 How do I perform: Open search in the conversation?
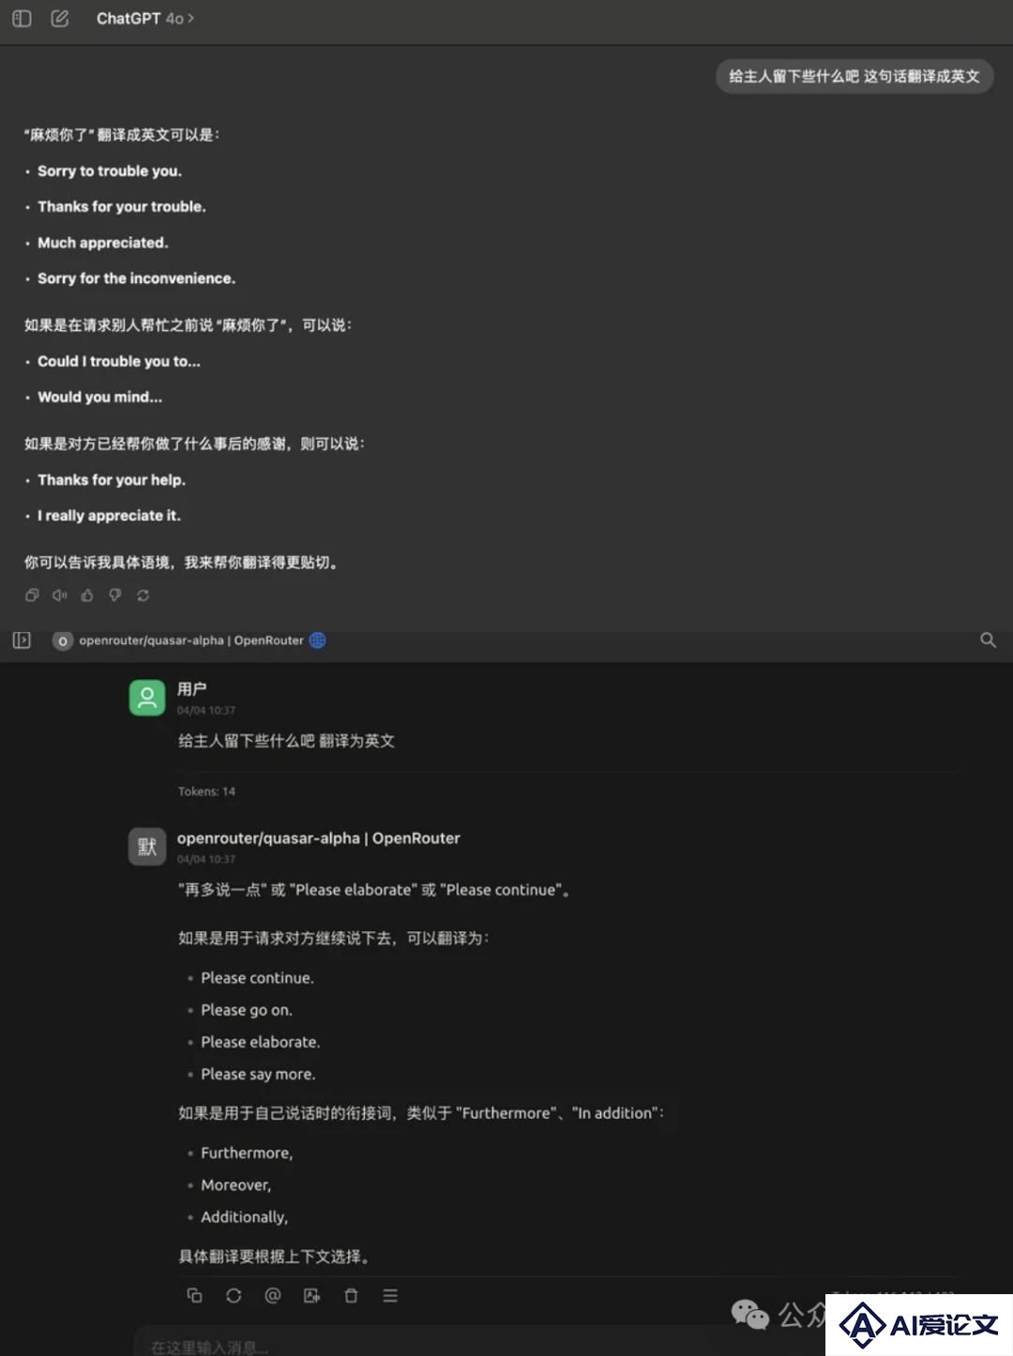coord(988,640)
